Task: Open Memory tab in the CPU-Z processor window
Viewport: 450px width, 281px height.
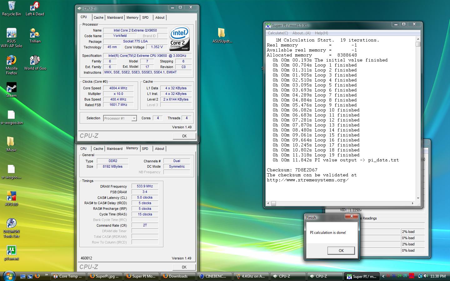Action: click(132, 18)
